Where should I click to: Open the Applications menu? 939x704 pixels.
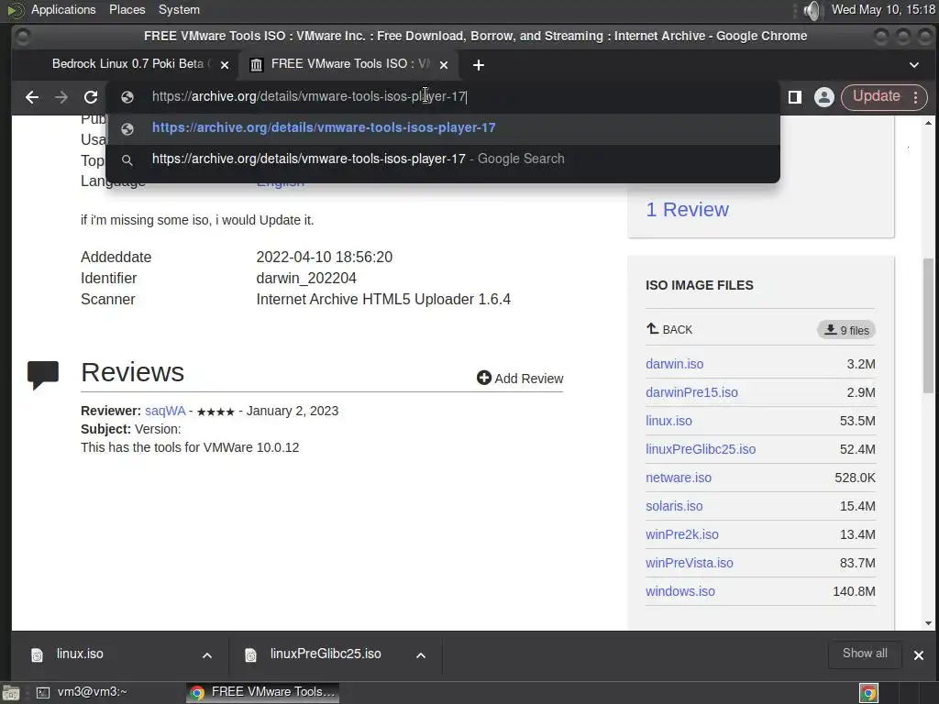point(63,9)
